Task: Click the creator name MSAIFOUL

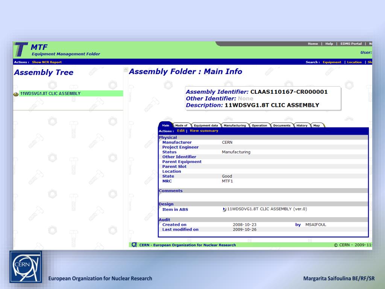Action: pyautogui.click(x=315, y=225)
